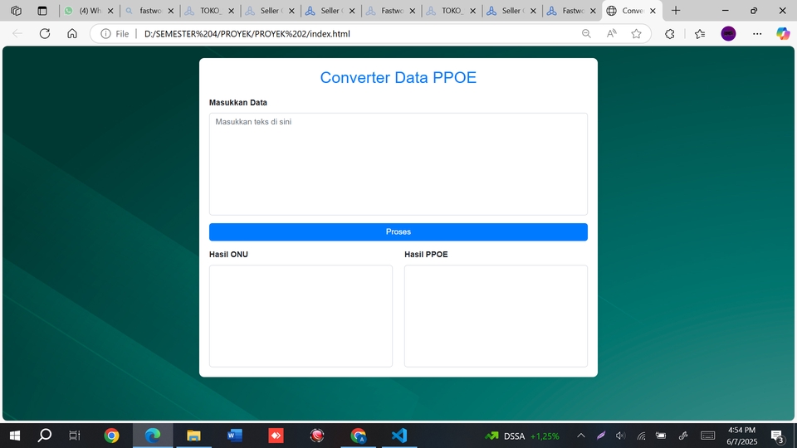
Task: Click the Hasil ONU label
Action: (229, 255)
